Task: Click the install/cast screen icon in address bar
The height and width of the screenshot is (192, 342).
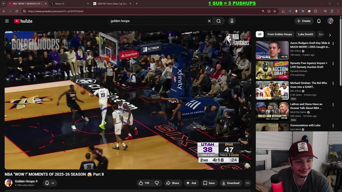Action: click(x=269, y=11)
